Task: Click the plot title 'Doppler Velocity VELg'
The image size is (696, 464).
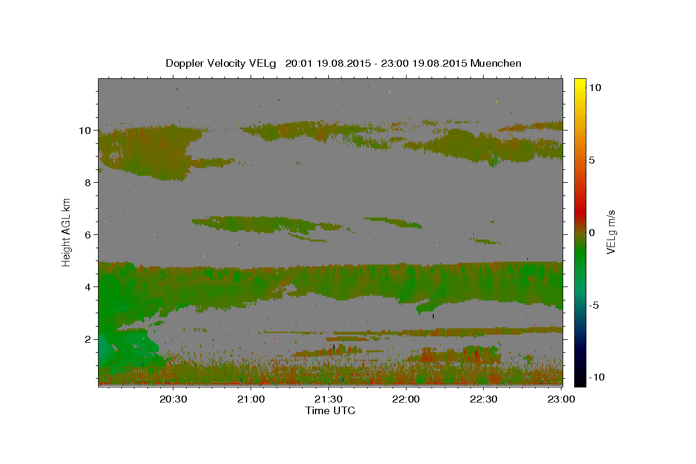Action: tap(222, 63)
